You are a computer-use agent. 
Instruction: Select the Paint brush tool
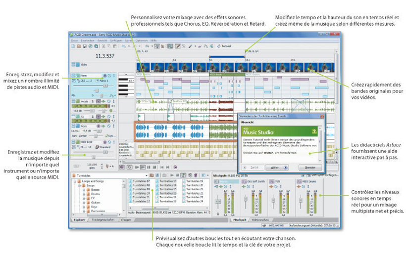click(190, 46)
